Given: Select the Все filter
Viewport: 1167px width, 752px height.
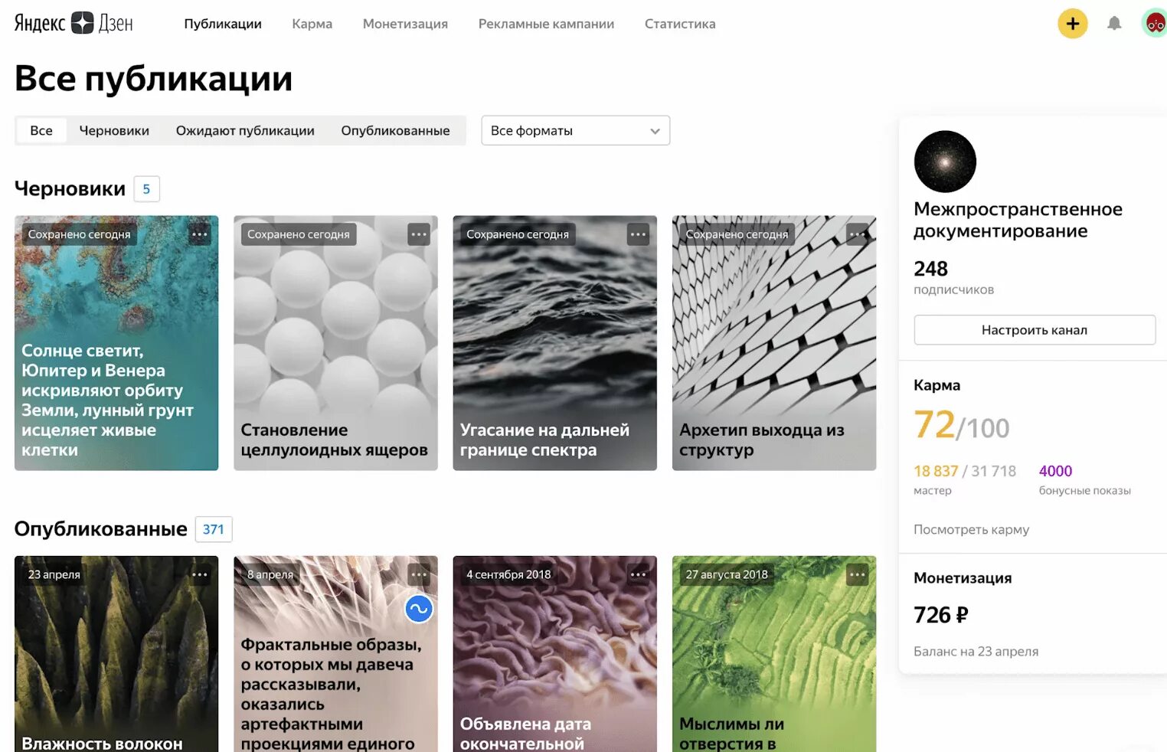Looking at the screenshot, I should click(x=41, y=130).
